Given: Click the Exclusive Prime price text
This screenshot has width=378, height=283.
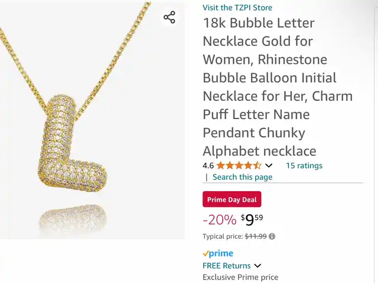Looking at the screenshot, I should pyautogui.click(x=240, y=277).
